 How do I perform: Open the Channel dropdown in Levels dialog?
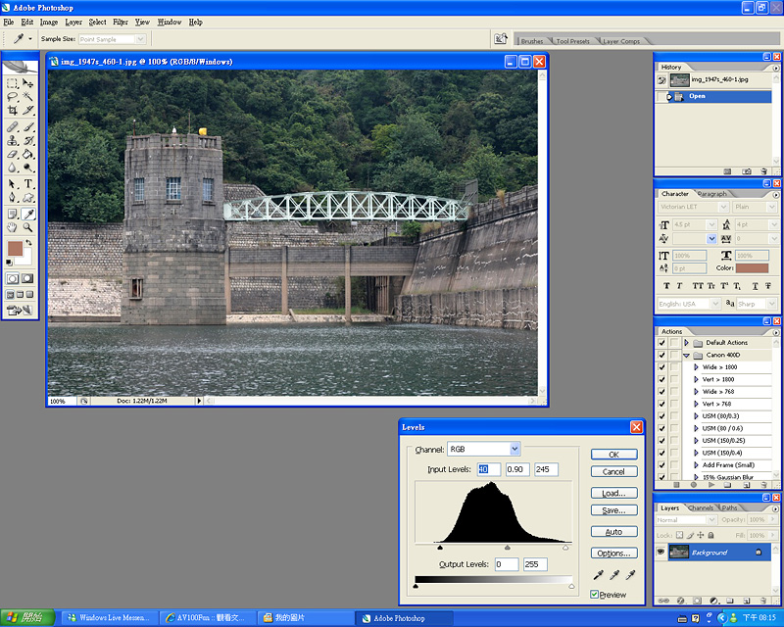pyautogui.click(x=483, y=450)
